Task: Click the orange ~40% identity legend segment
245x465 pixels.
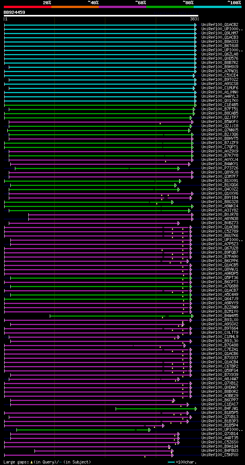Action: (75, 7)
